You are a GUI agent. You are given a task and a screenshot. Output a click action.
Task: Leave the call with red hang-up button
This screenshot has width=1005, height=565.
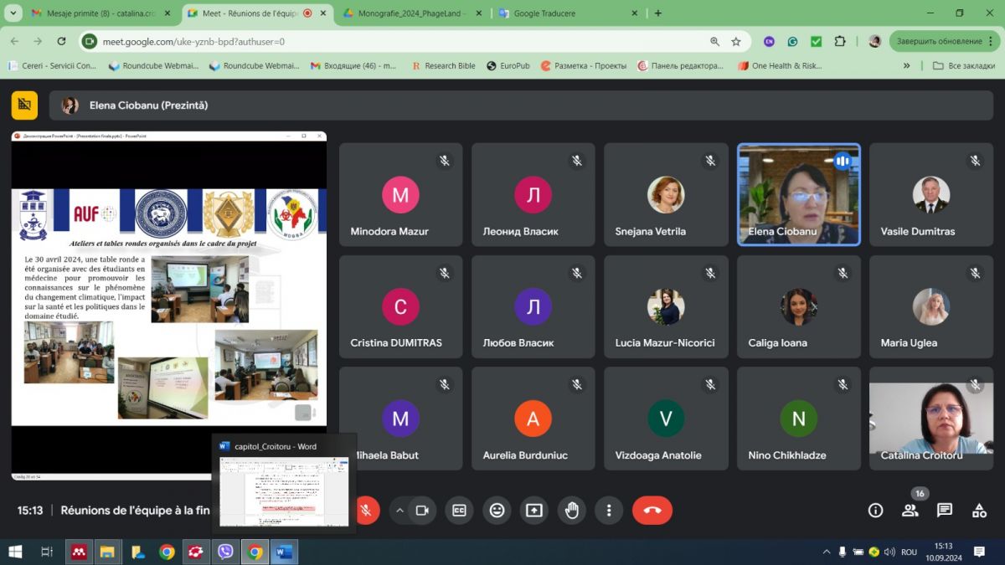(652, 510)
